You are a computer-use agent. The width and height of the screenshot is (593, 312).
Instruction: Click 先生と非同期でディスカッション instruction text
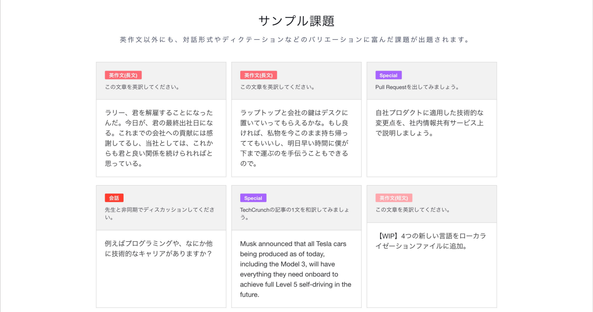(160, 213)
